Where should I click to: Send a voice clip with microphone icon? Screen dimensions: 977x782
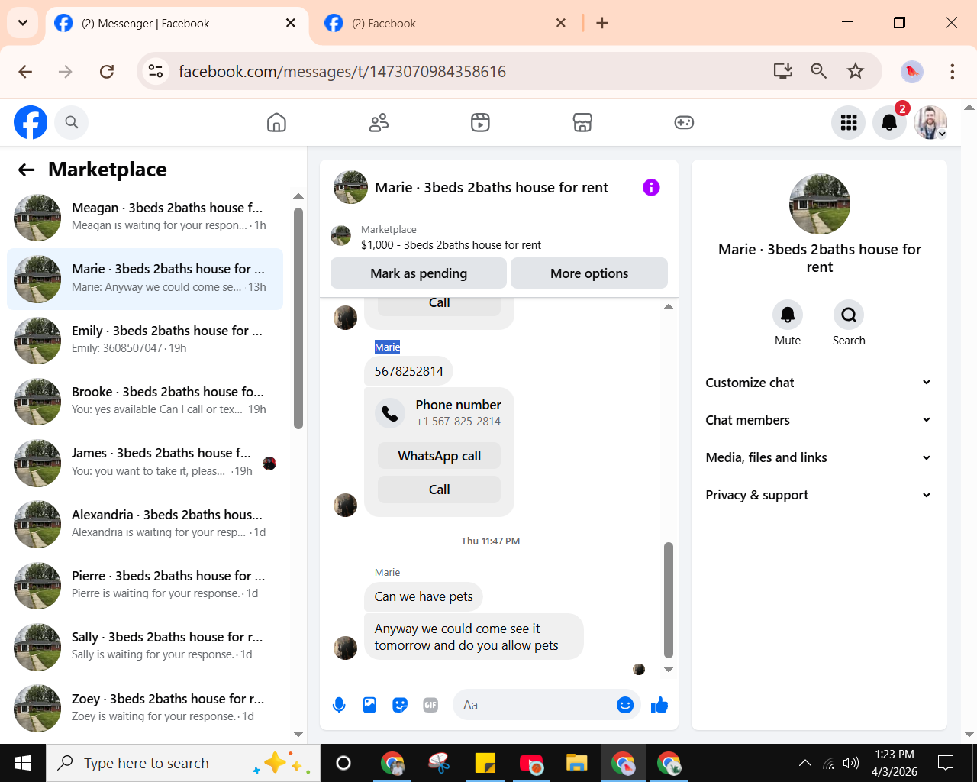pos(339,705)
